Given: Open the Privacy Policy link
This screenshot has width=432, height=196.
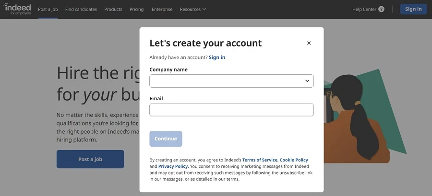Looking at the screenshot, I should [x=173, y=166].
